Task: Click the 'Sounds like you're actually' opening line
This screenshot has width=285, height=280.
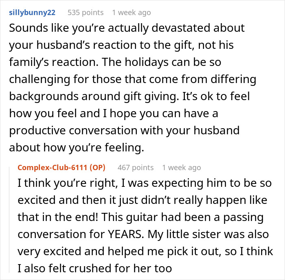Action: 79,28
